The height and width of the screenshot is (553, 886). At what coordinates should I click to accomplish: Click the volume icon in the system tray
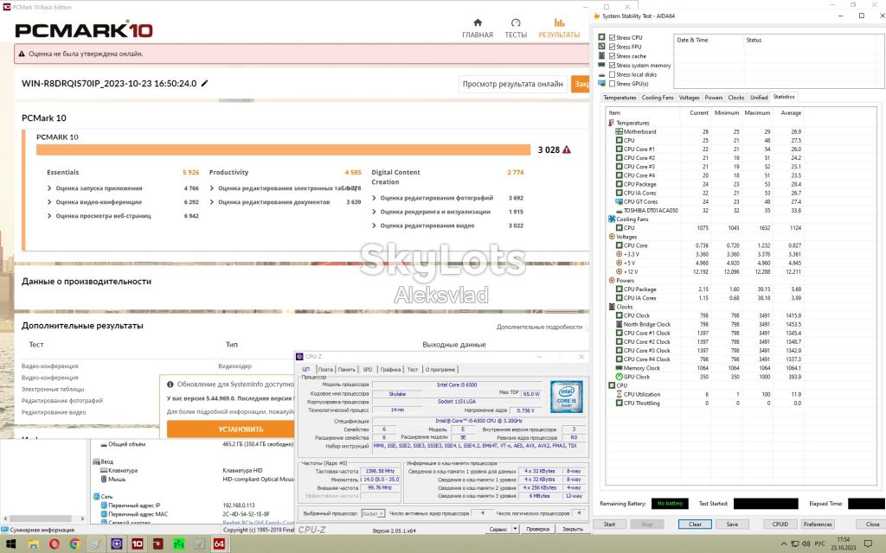[x=806, y=544]
